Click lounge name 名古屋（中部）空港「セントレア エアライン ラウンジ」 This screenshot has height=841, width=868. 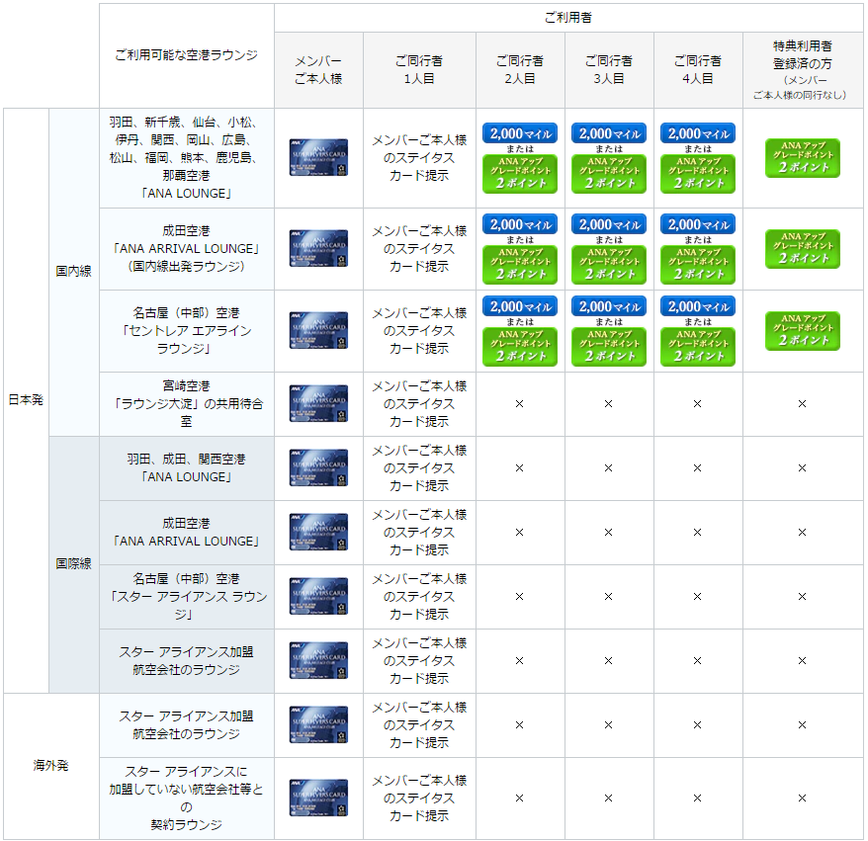(x=187, y=330)
